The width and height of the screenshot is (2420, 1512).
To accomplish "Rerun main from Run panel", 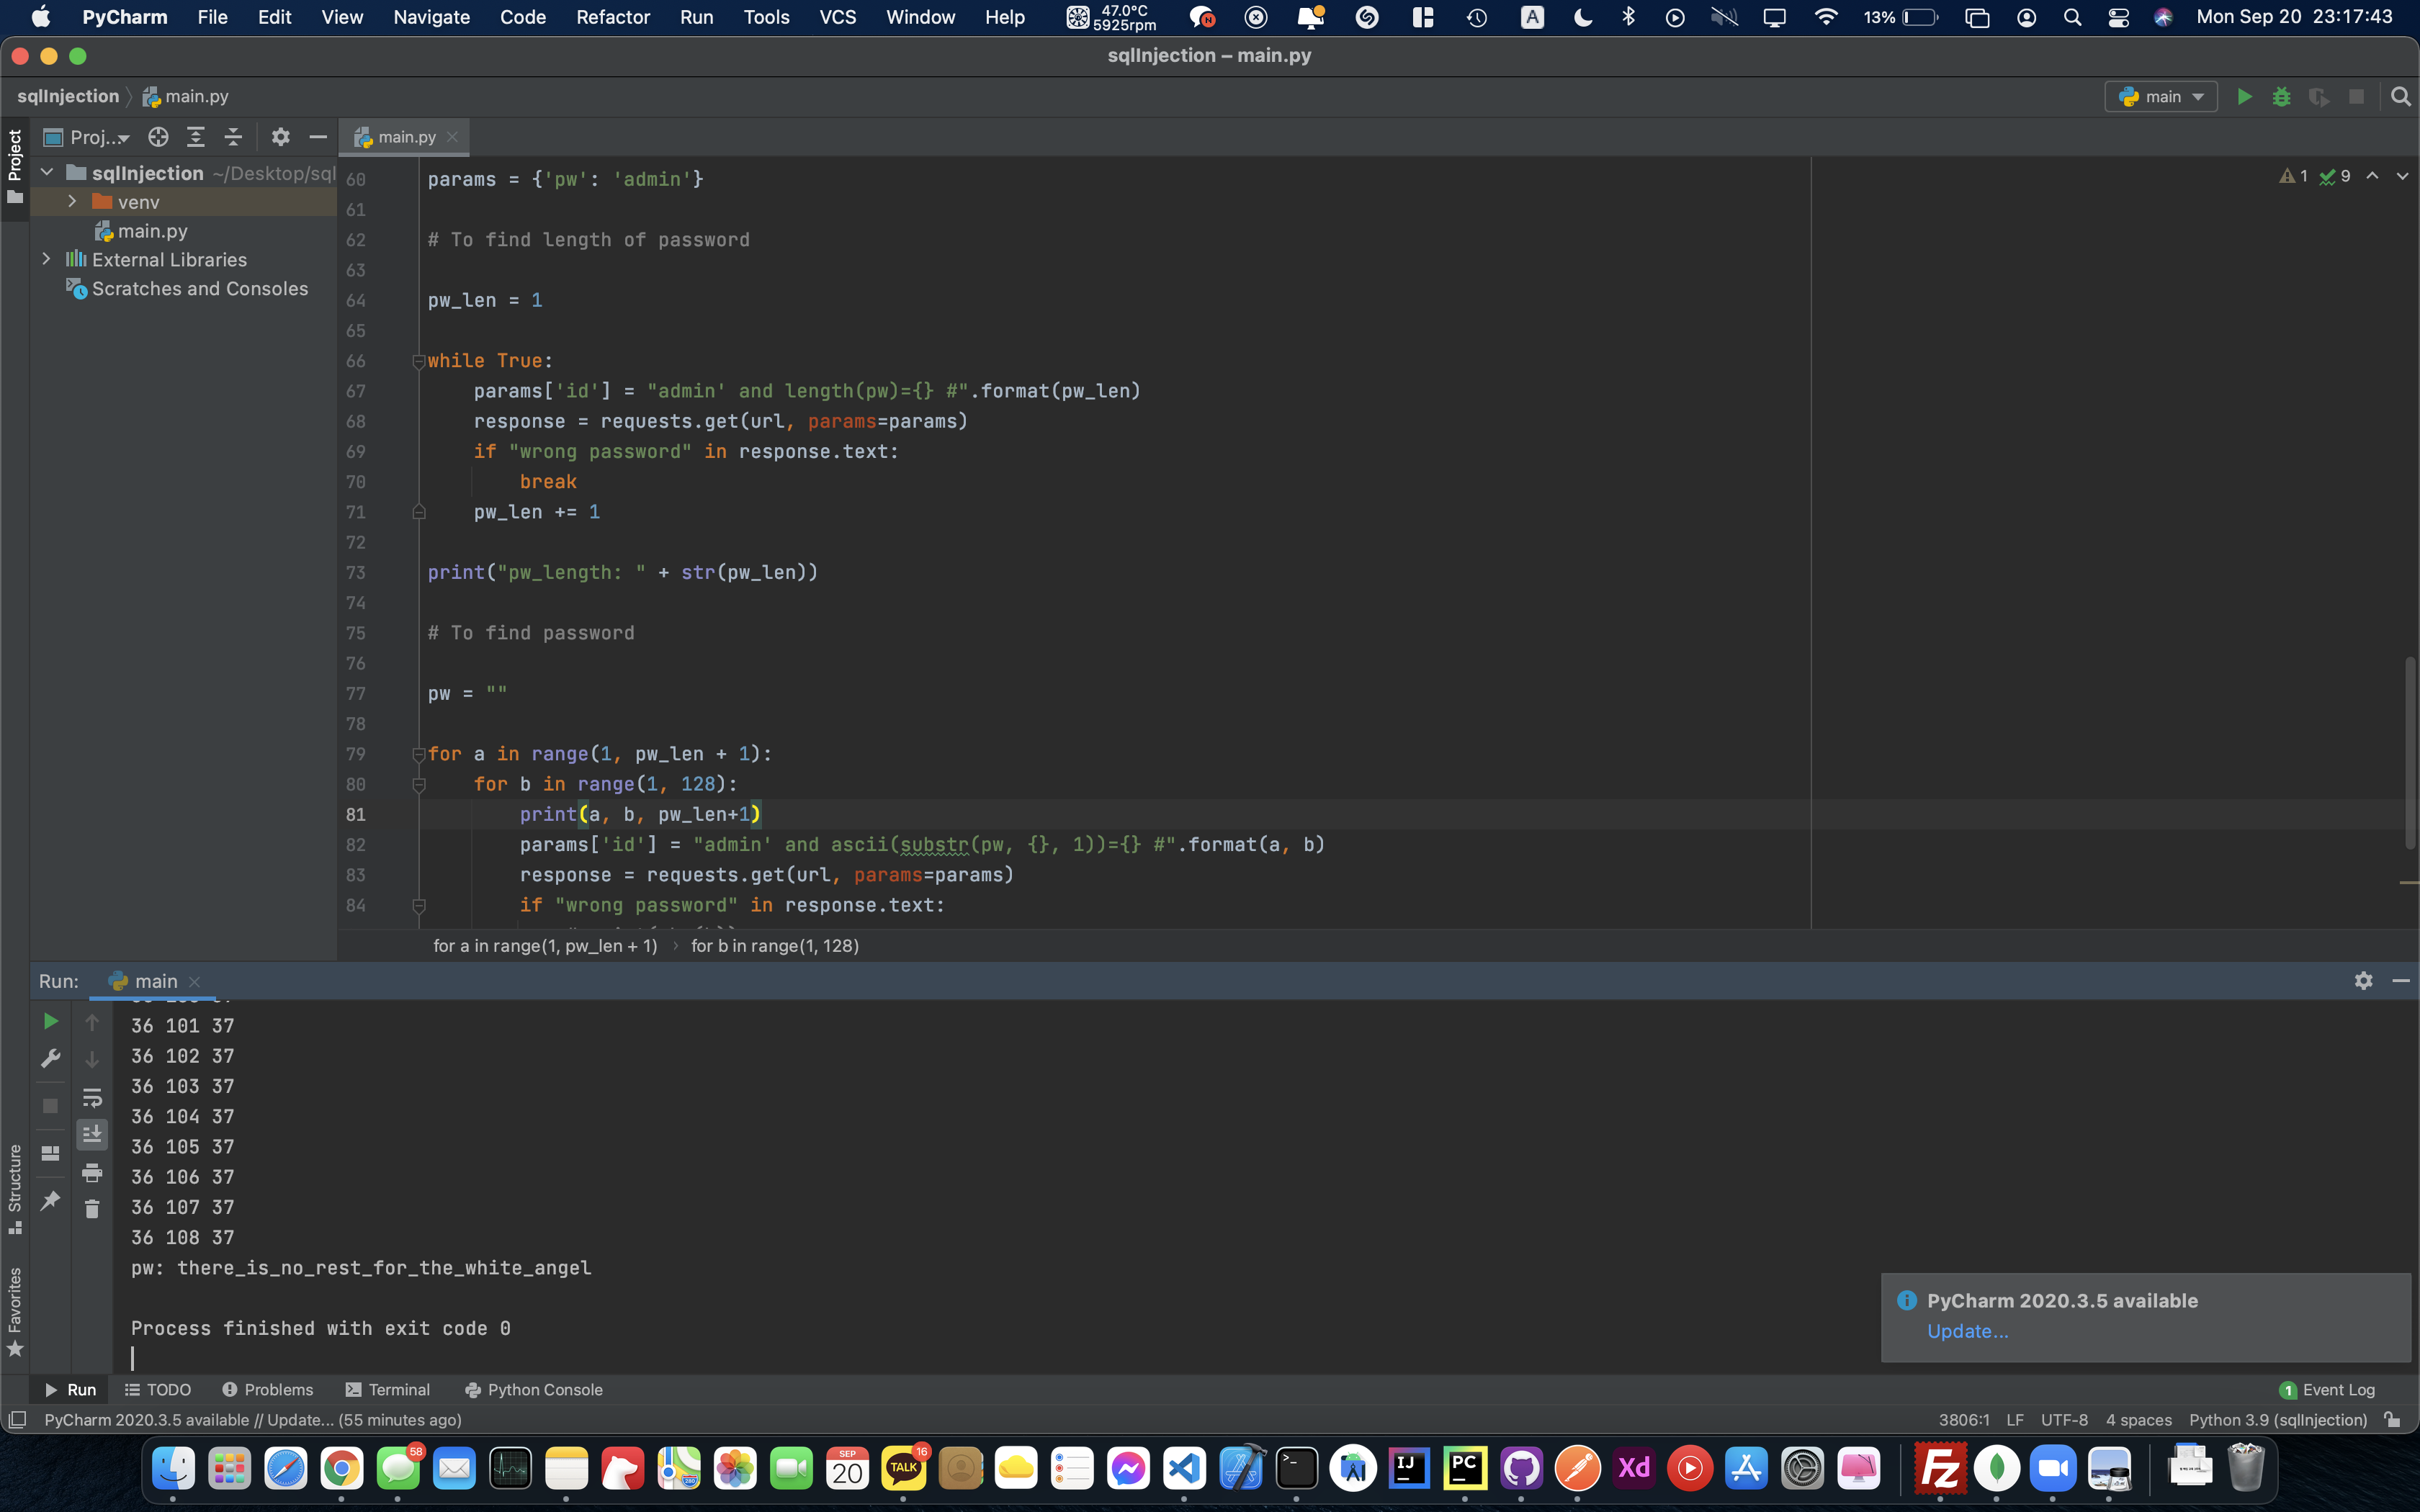I will coord(50,1021).
